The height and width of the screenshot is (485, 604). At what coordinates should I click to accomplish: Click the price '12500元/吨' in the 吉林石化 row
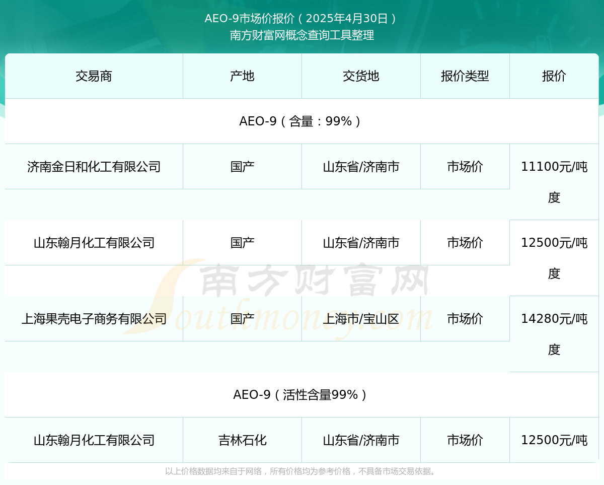click(x=554, y=440)
